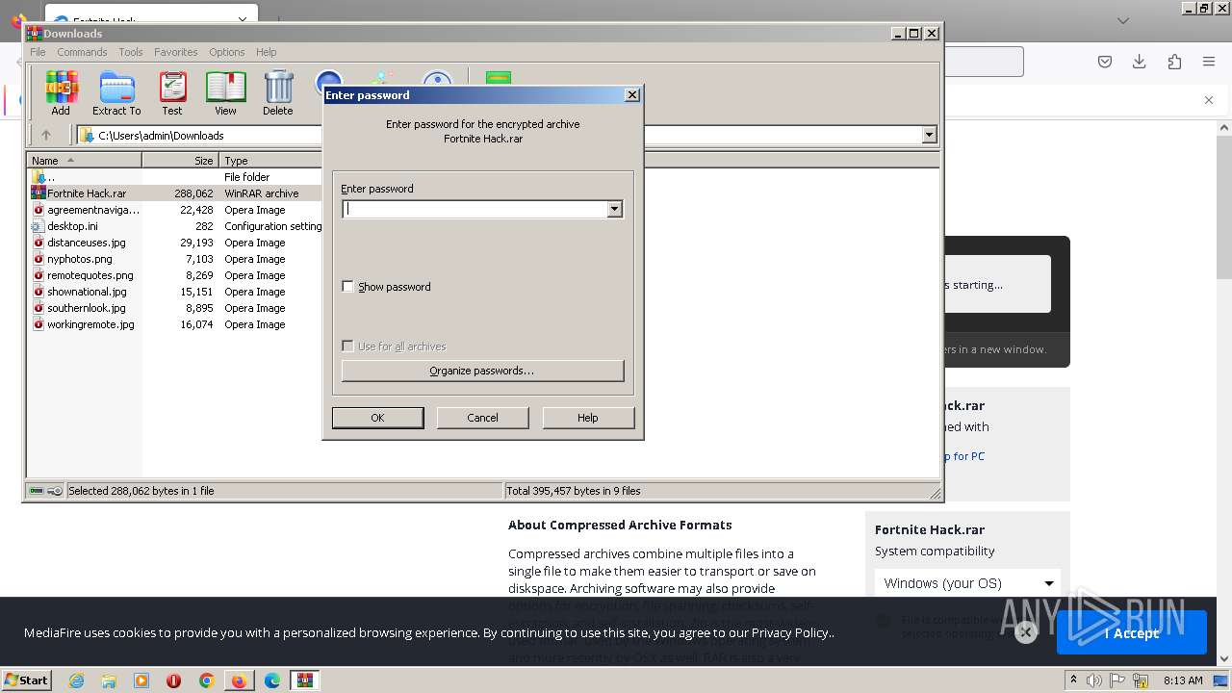The height and width of the screenshot is (693, 1232).
Task: Select shownational.jpg in the file list
Action: (x=87, y=292)
